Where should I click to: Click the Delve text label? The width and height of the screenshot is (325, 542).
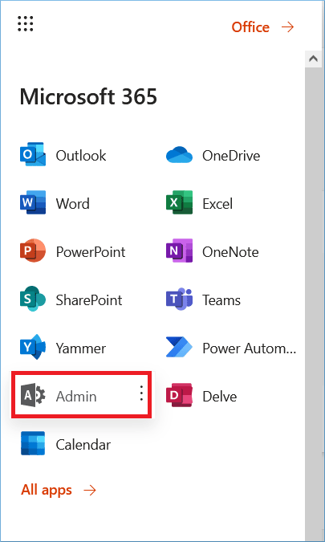click(220, 397)
